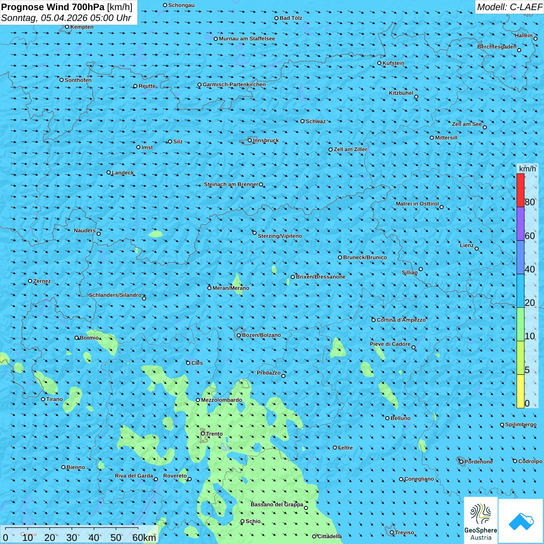Screen dimensions: 544x544
Task: Click the 'Cittadella' town label
Action: click(330, 536)
